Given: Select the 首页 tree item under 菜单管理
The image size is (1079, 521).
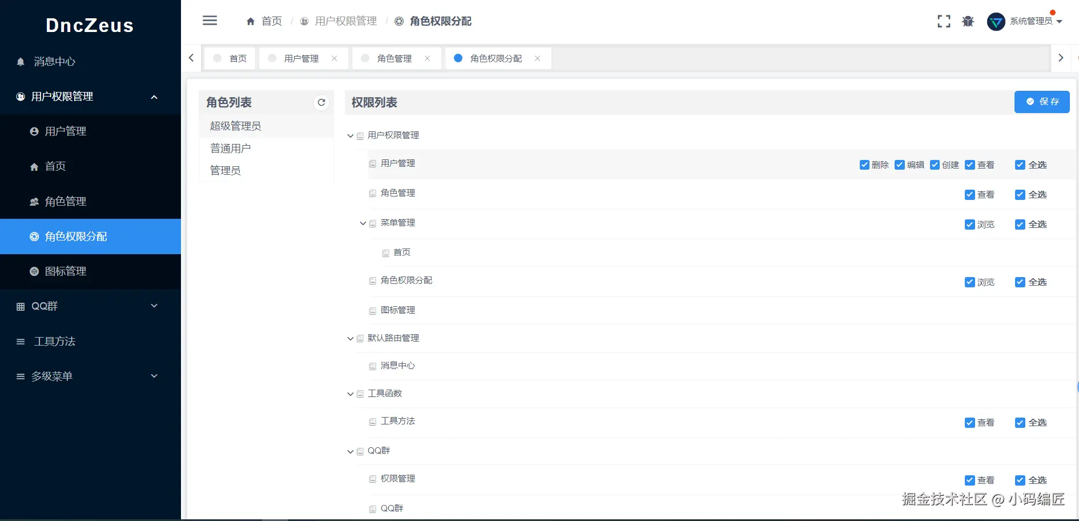Looking at the screenshot, I should [x=402, y=253].
